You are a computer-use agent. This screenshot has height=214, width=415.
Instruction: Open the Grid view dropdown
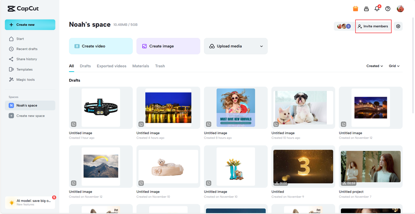click(x=394, y=66)
